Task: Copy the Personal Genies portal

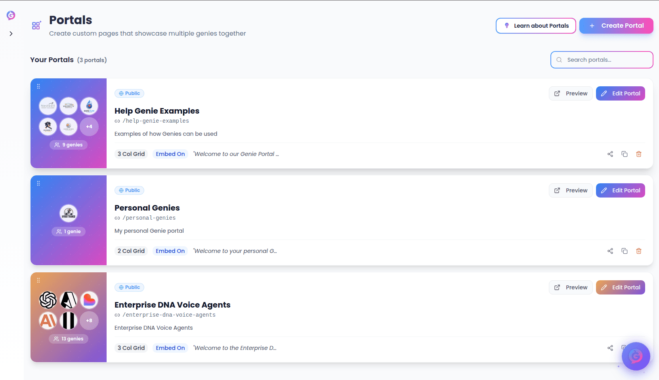Action: point(625,251)
